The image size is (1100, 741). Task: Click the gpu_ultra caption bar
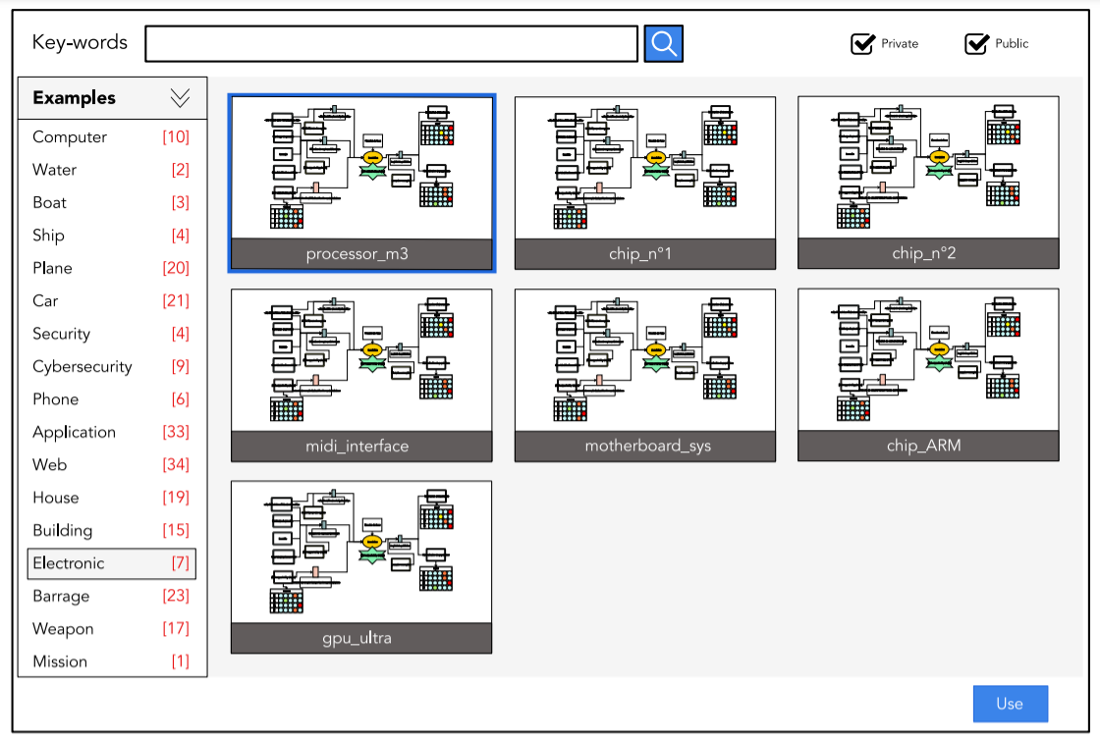pos(361,638)
